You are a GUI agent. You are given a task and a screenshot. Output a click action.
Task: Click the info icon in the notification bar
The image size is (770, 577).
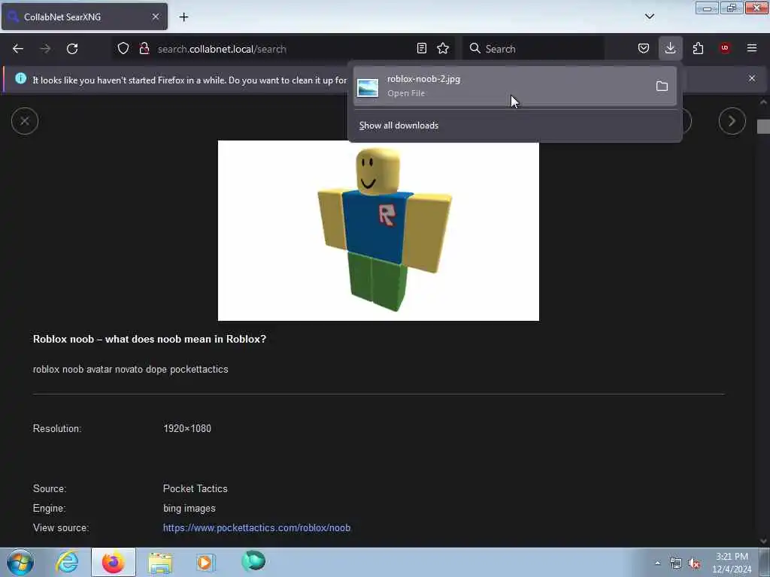tap(20, 78)
